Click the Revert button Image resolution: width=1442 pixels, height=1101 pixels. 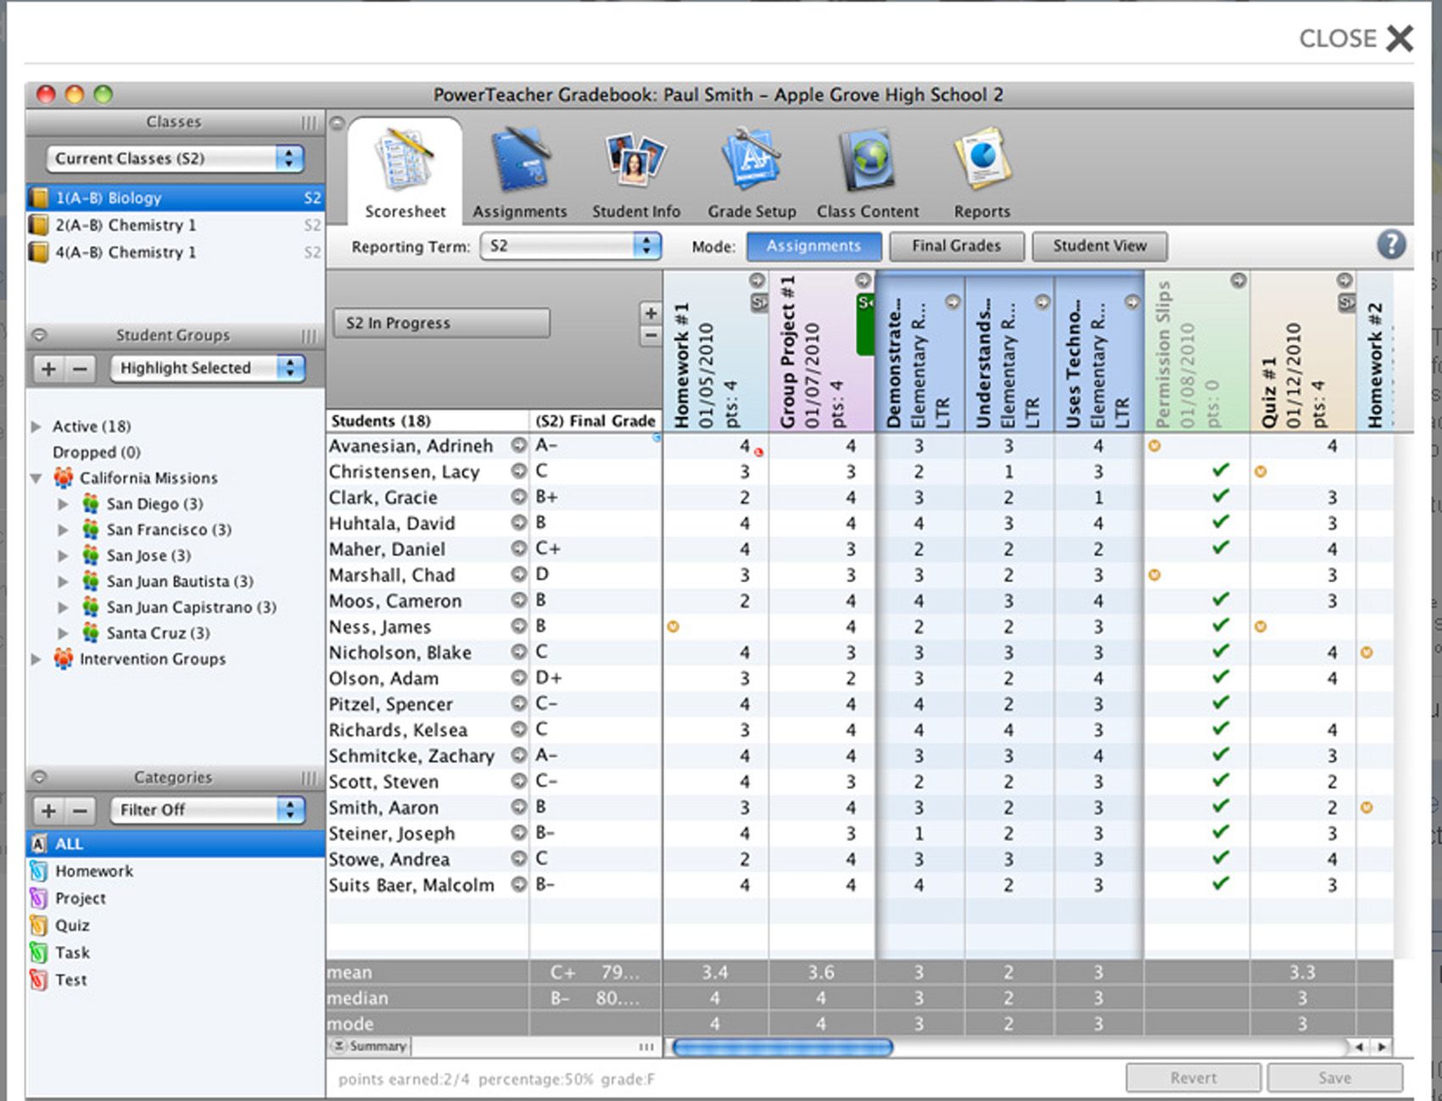click(x=1193, y=1077)
